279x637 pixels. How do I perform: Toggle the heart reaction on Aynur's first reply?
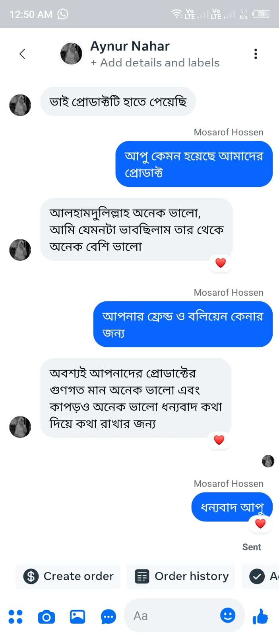[220, 263]
